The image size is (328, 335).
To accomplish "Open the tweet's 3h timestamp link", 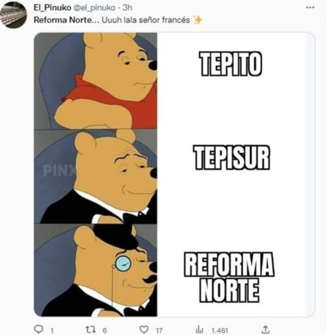I will (x=127, y=8).
